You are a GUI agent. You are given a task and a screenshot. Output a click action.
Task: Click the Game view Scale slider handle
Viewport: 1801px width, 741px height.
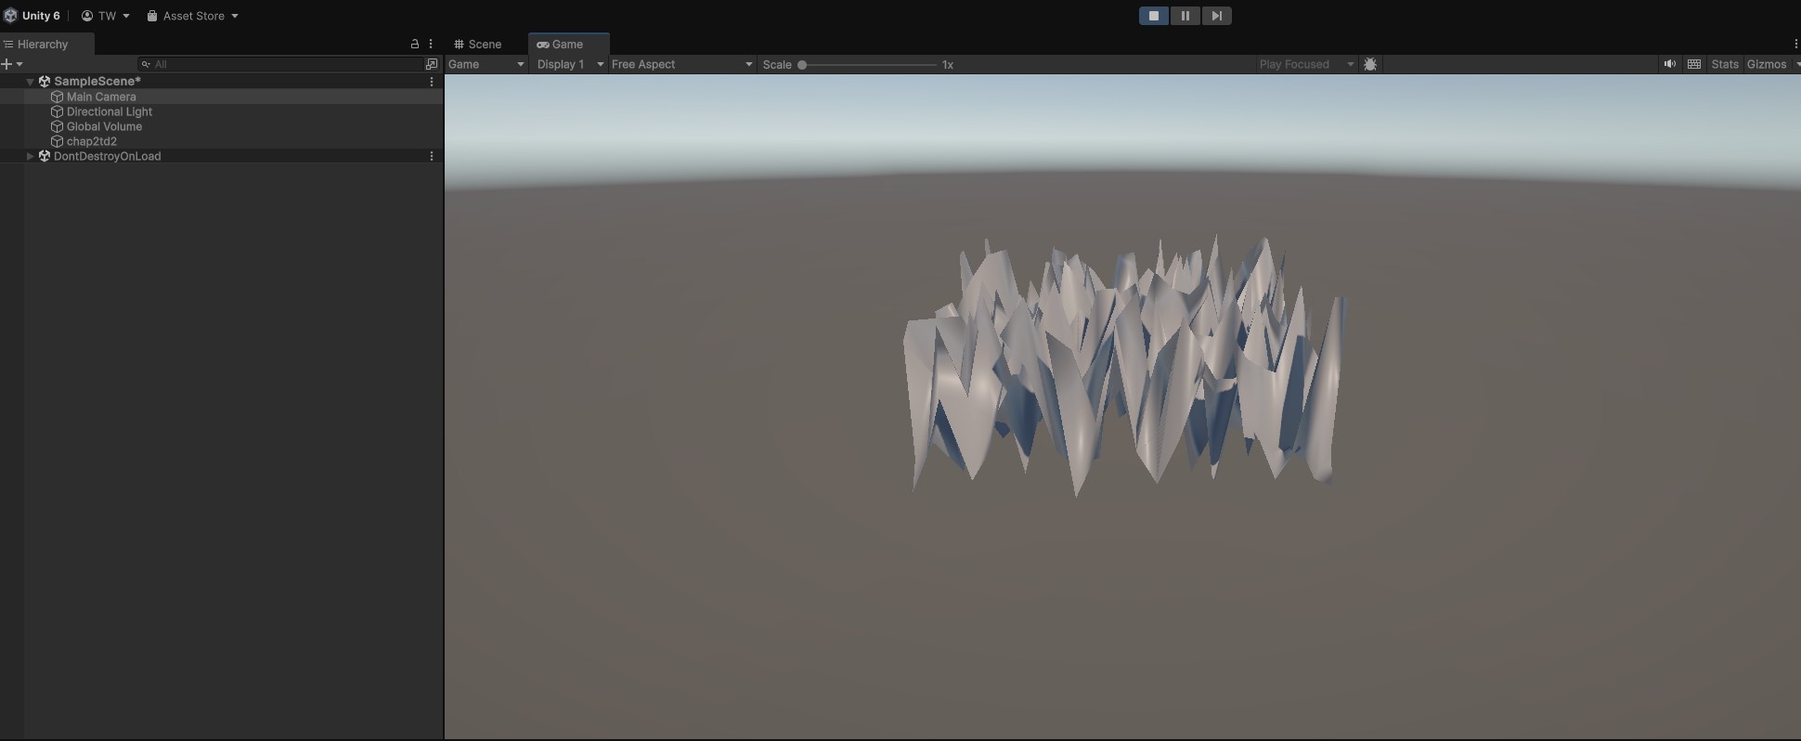pyautogui.click(x=802, y=65)
